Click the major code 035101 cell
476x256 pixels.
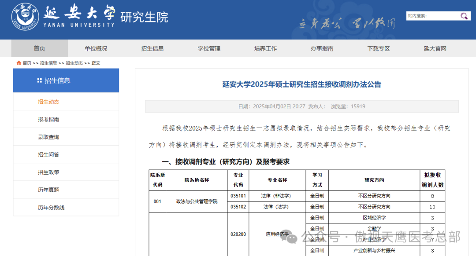[238, 196]
